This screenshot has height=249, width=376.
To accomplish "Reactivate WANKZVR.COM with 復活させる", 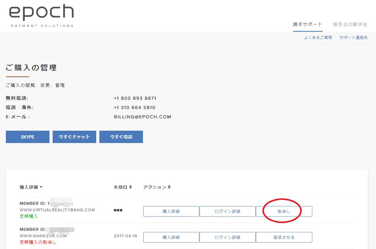I will point(284,237).
